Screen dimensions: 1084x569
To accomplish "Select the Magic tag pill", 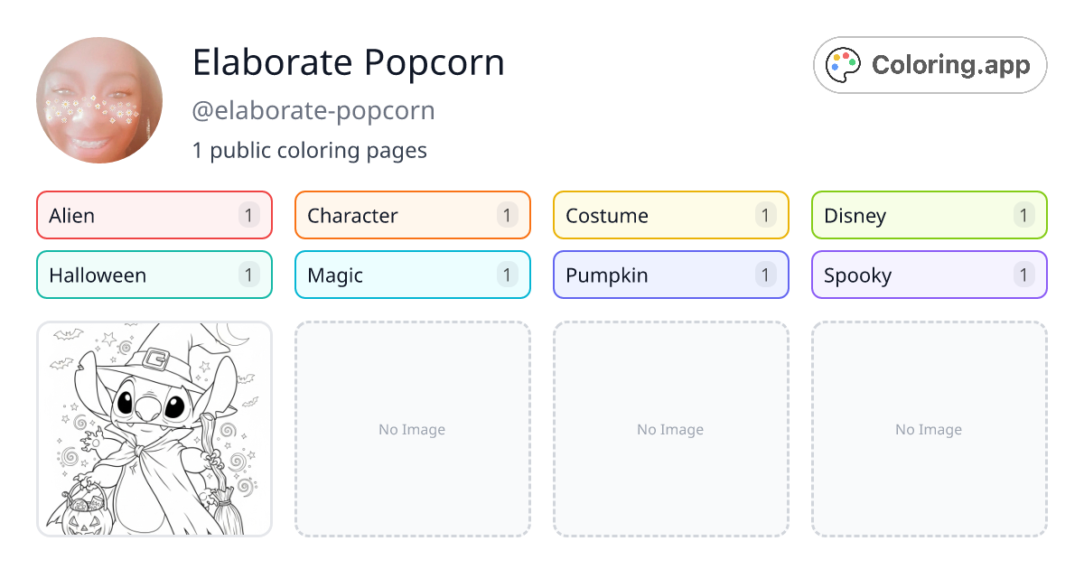I will (x=412, y=275).
